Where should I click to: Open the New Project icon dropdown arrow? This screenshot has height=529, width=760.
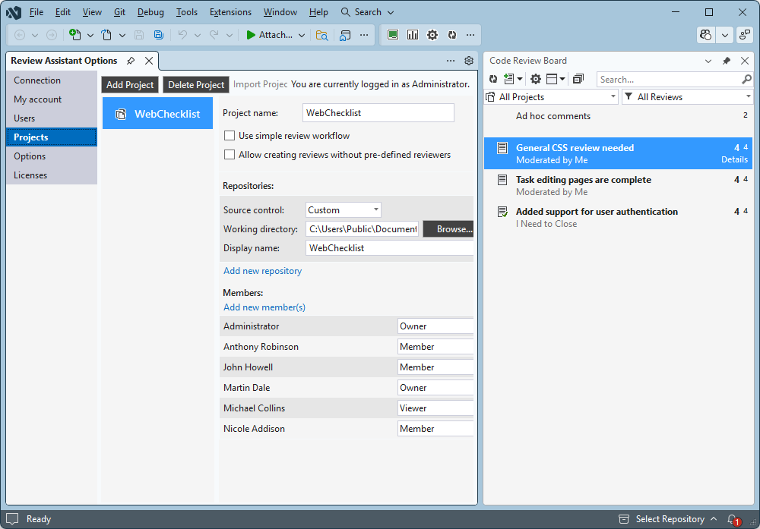[90, 35]
